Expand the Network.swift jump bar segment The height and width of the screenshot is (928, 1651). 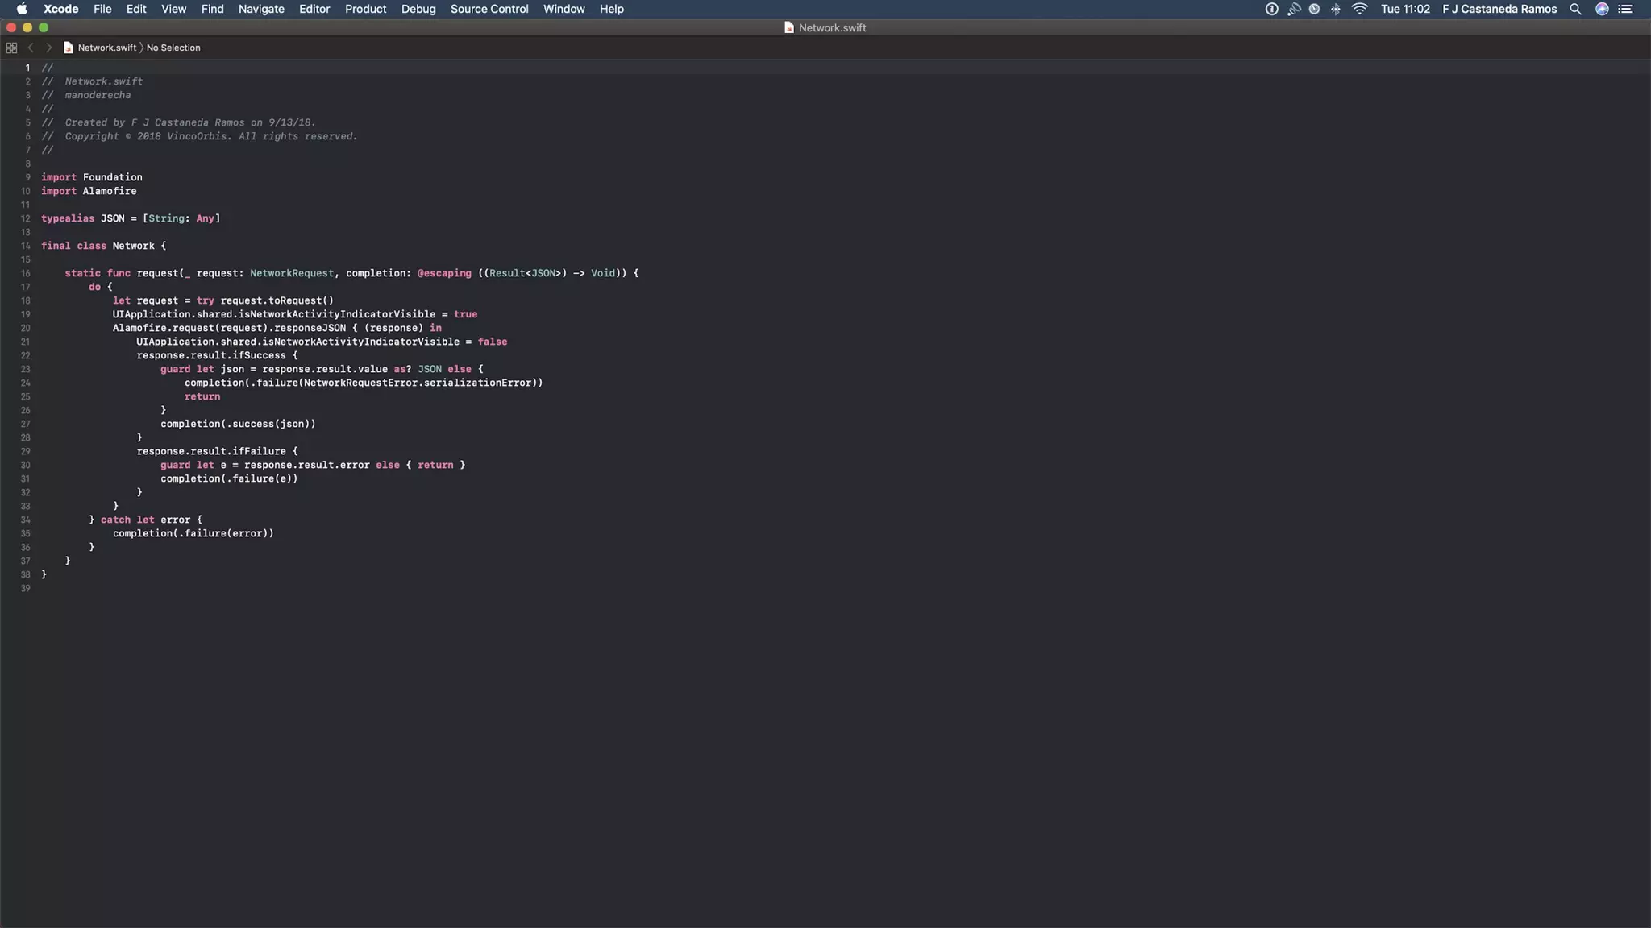tap(106, 48)
